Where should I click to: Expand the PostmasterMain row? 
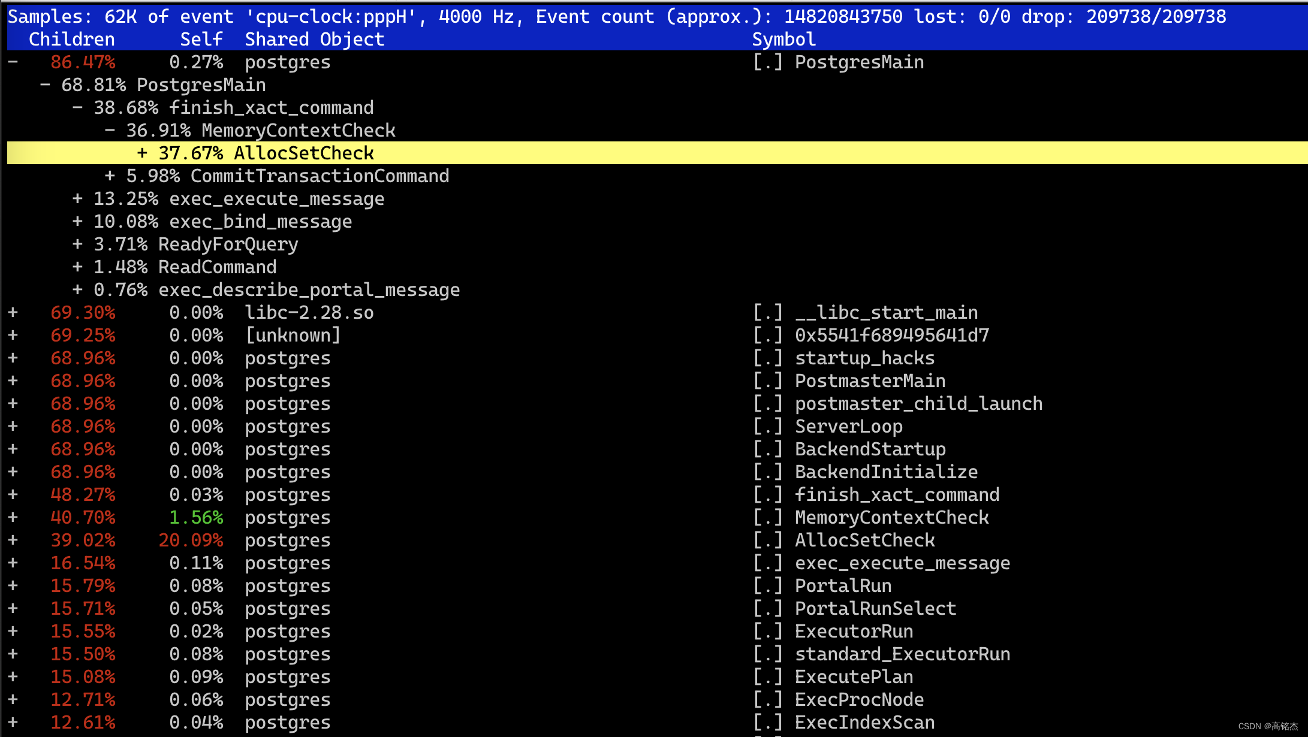click(13, 381)
